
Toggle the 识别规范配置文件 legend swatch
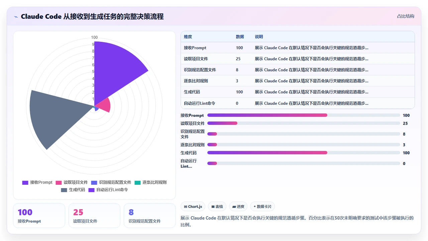click(94, 182)
